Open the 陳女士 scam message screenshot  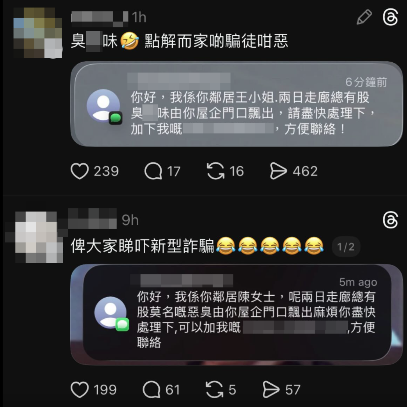237,314
